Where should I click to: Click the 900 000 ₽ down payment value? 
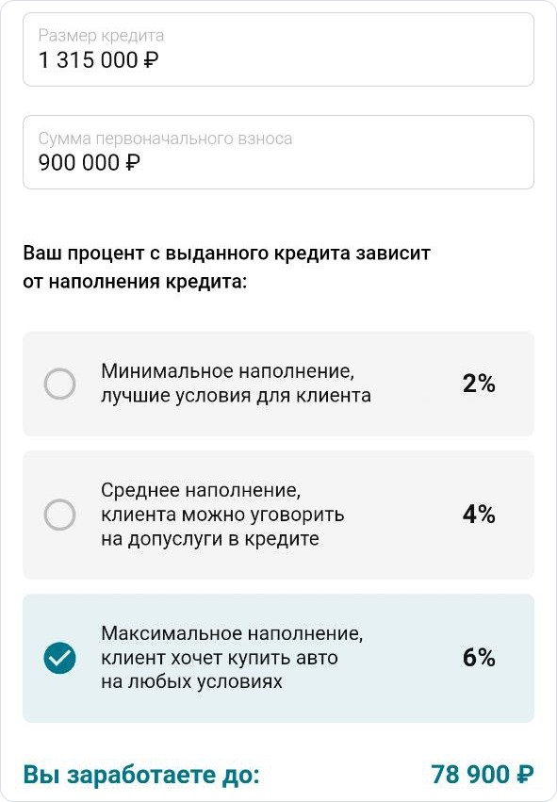pyautogui.click(x=89, y=163)
